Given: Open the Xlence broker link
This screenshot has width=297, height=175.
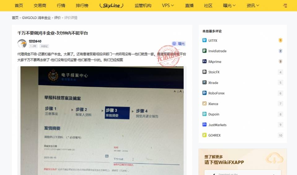Looking at the screenshot, I should click(213, 103).
